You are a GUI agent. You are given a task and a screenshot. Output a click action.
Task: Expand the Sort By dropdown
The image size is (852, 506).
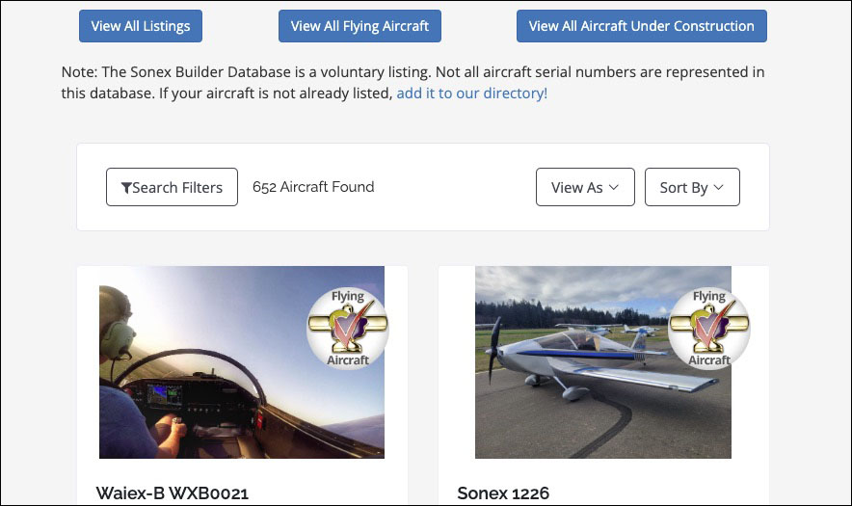click(x=692, y=187)
